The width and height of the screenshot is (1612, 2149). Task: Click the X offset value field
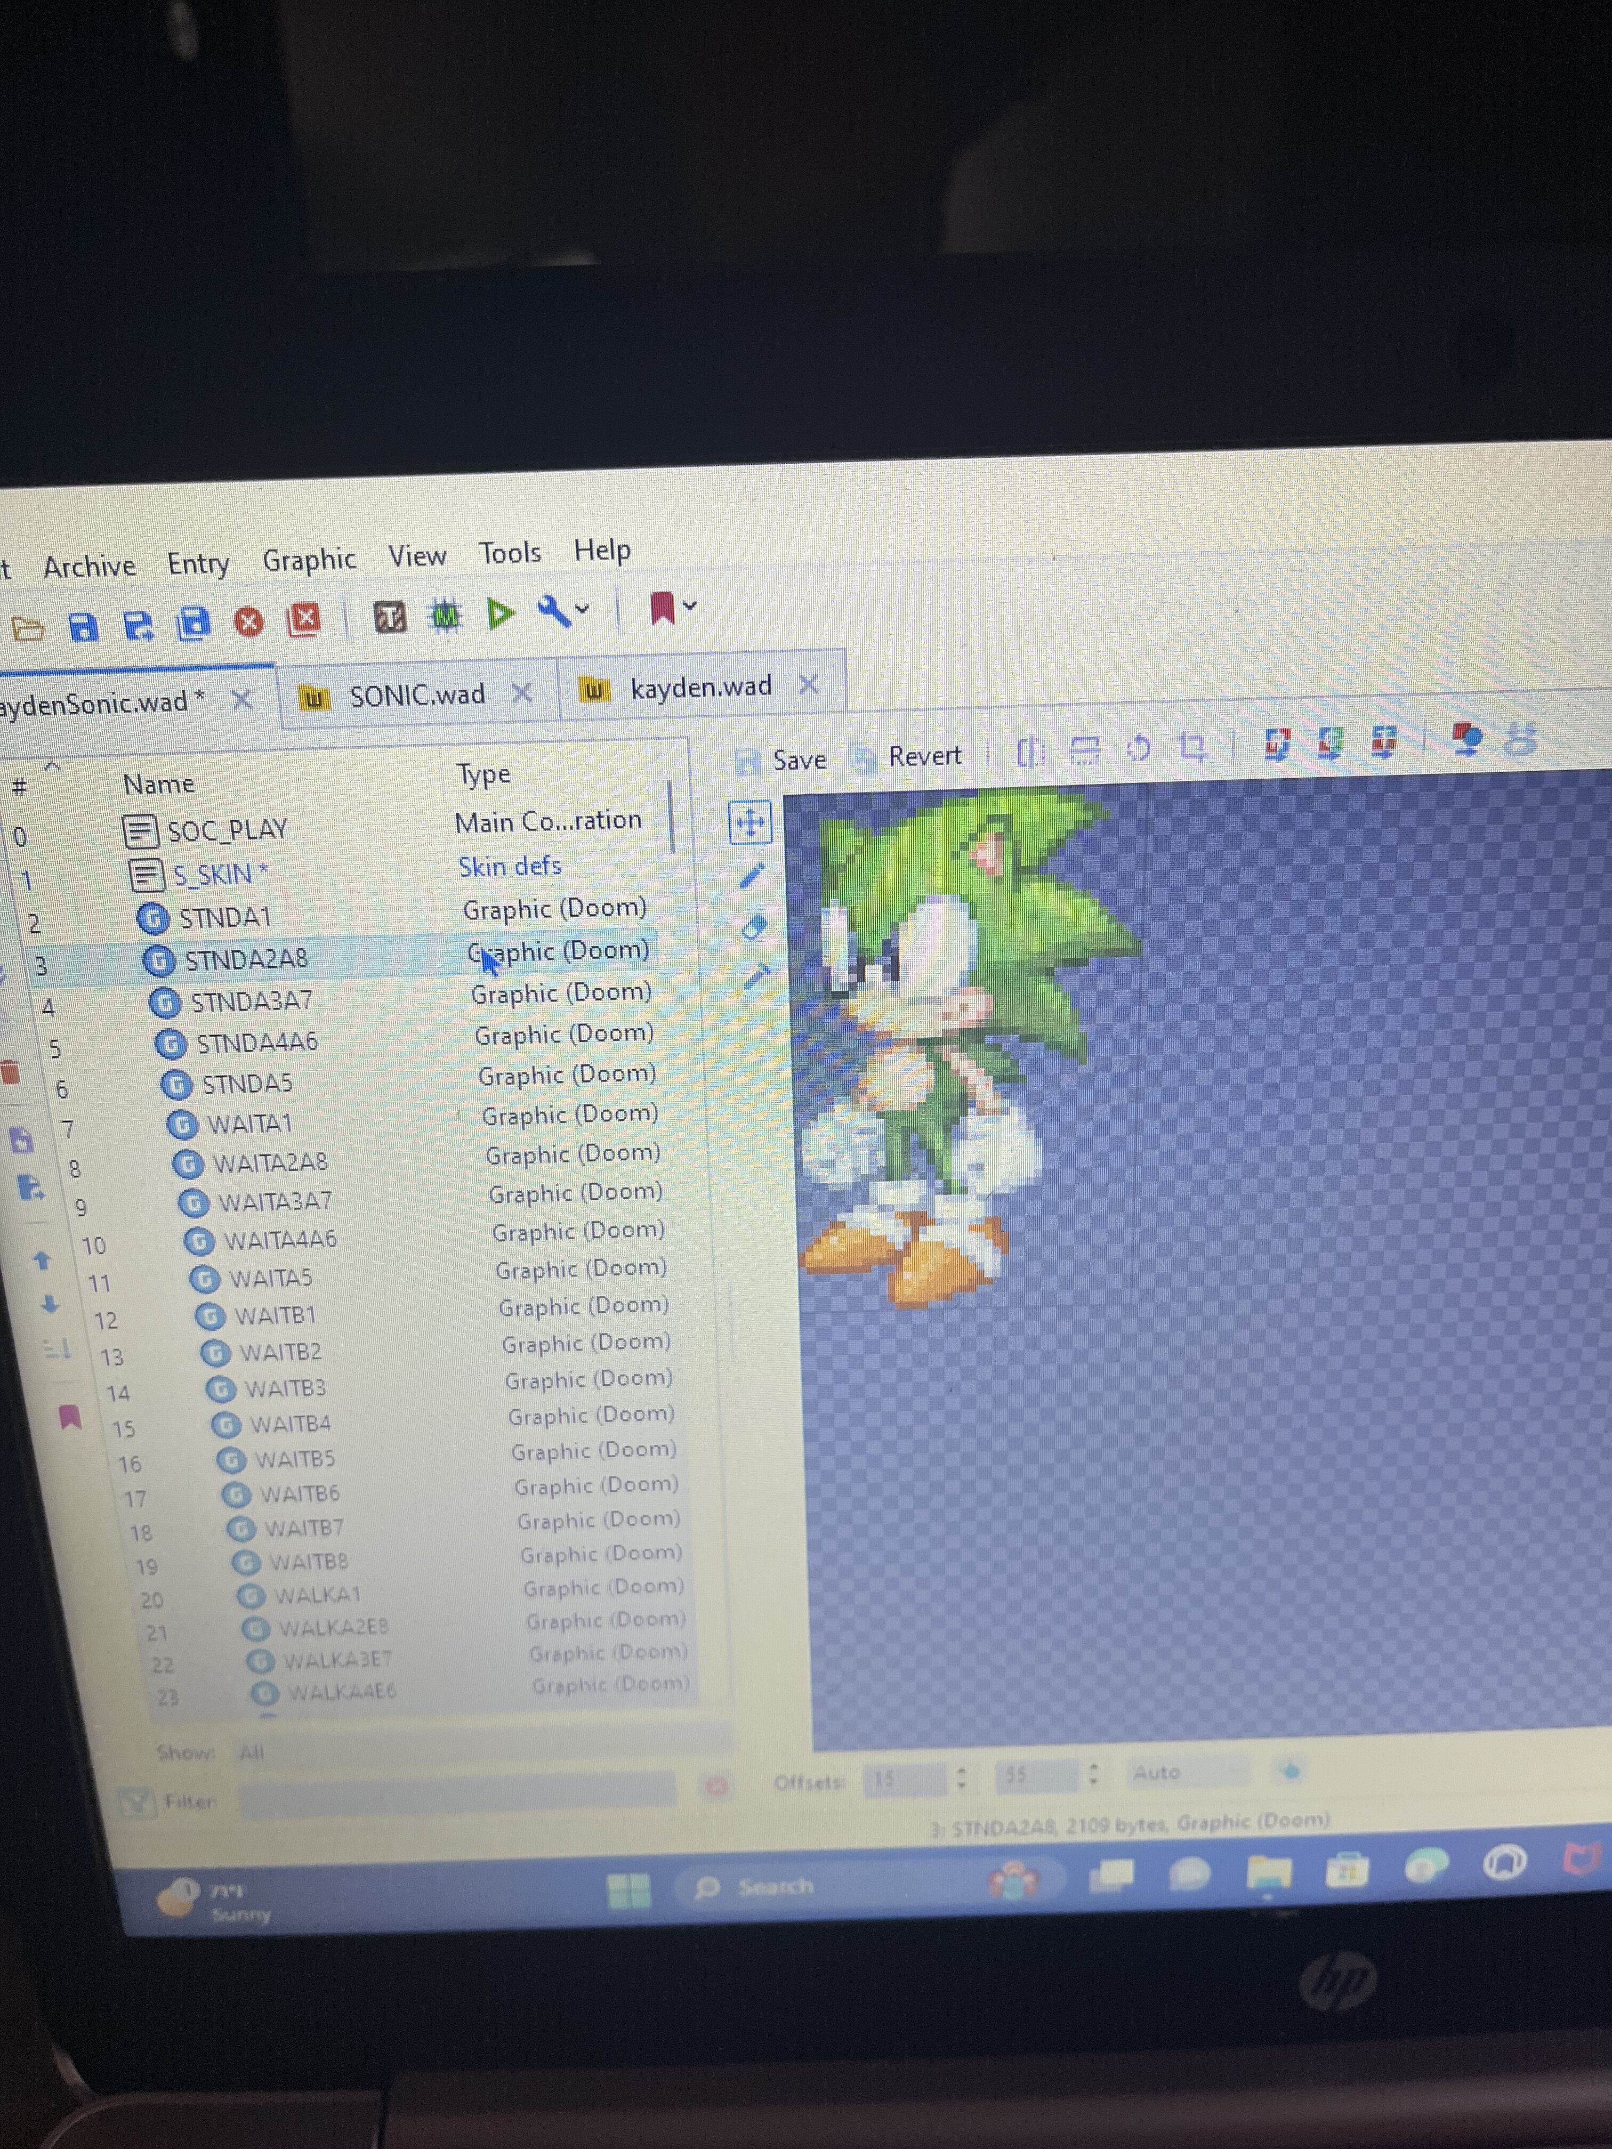tap(904, 1779)
